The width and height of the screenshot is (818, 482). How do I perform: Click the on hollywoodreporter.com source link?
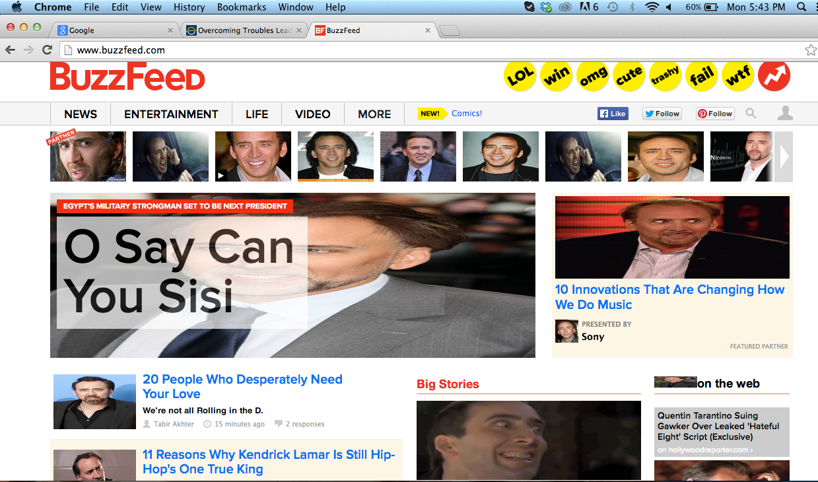pyautogui.click(x=704, y=450)
